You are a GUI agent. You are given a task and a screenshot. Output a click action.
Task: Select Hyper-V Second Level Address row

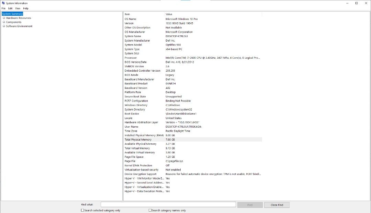point(193,182)
